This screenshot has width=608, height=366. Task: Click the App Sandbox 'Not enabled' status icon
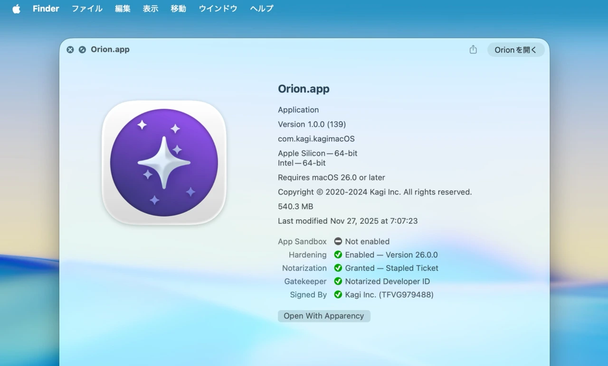(338, 241)
